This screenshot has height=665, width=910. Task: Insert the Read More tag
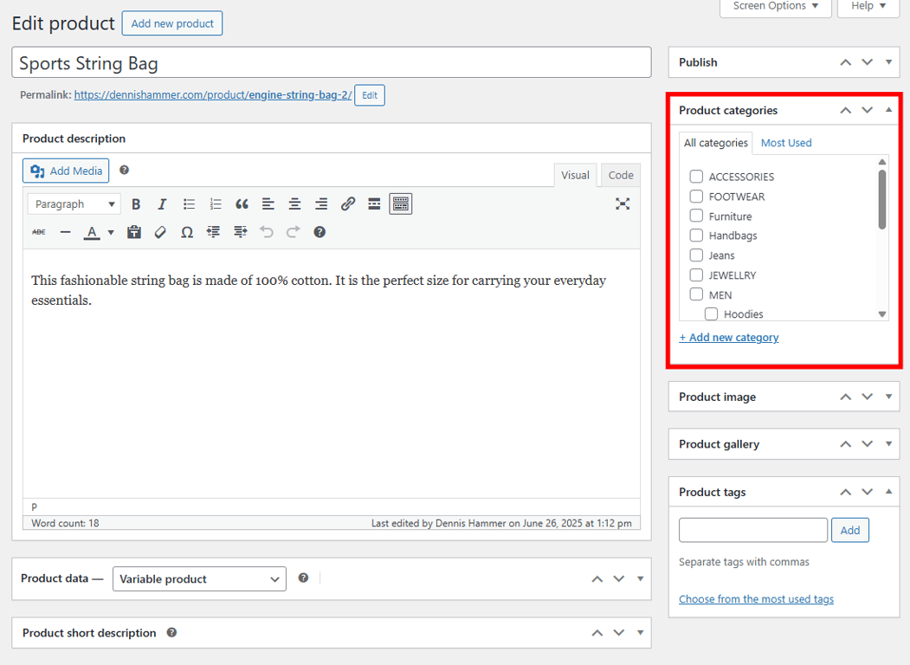374,203
